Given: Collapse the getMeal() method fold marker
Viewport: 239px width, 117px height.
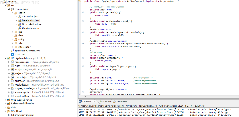Looking at the screenshot, I should coord(83,13).
